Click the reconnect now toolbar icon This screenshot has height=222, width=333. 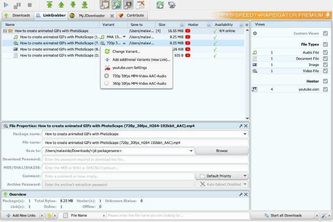pyautogui.click(x=160, y=5)
